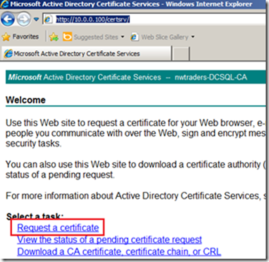Expand the Suggested Sites dropdown arrow

coord(122,37)
